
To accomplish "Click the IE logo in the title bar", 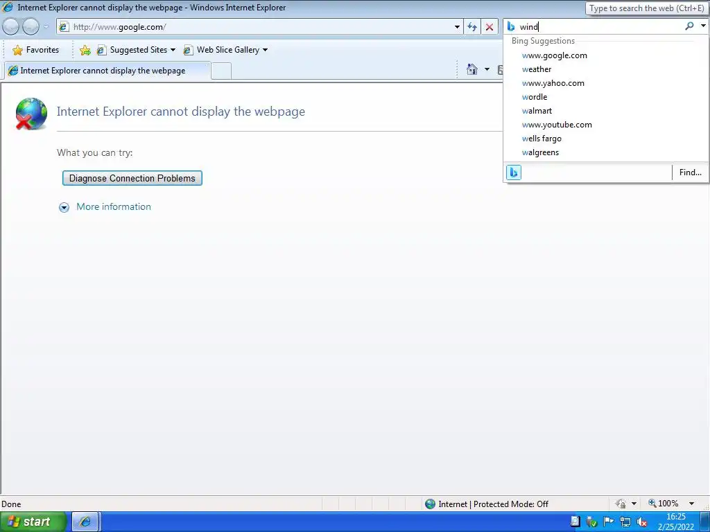I will [8, 7].
